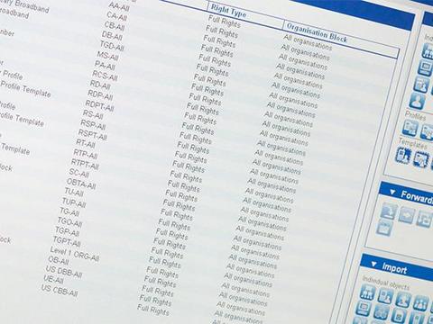Click the group of users icon in Import
The height and width of the screenshot is (324, 433).
coord(420,303)
